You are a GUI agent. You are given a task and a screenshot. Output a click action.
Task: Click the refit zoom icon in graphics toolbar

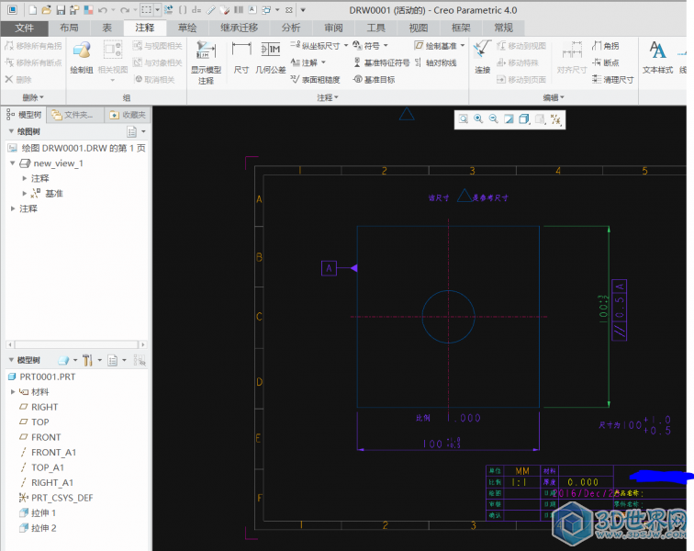click(x=464, y=118)
